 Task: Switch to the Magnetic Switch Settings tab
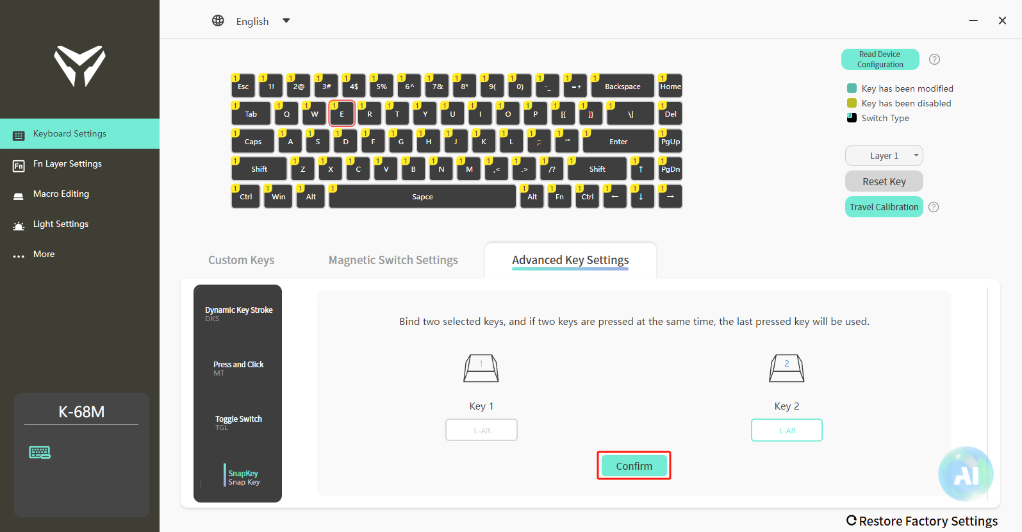pos(393,260)
